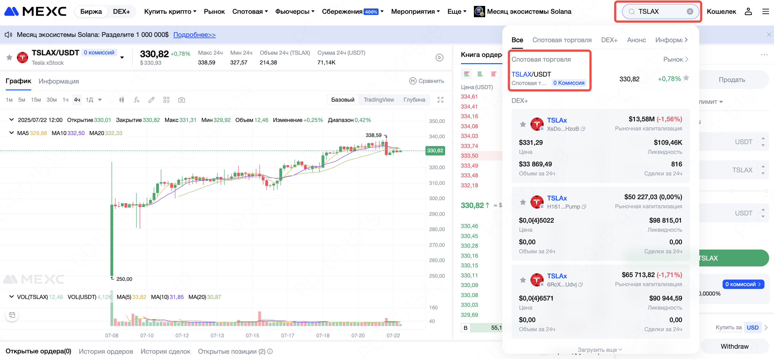Copy the 6RcX...Udvj contract address
Screen dimensions: 774x359
click(x=580, y=285)
